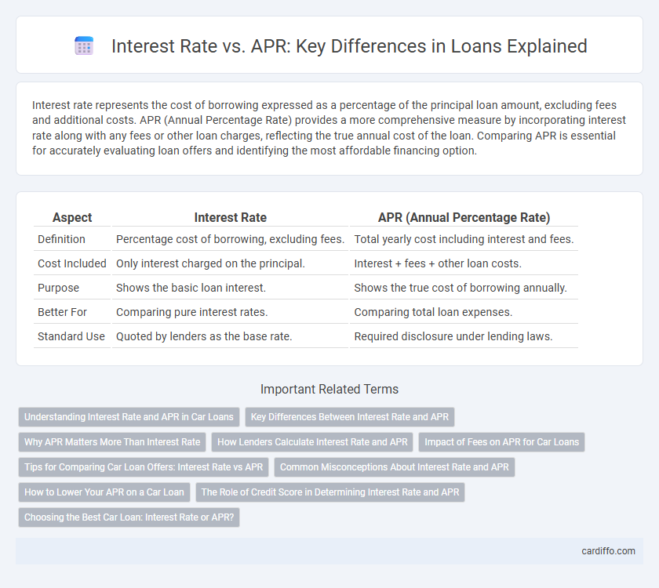Open 'Common Misconceptions About Interest Rate and APR'
The height and width of the screenshot is (588, 659).
point(394,467)
